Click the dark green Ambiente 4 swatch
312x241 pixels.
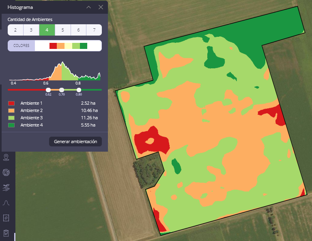(x=11, y=125)
